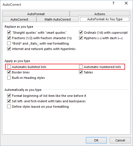This screenshot has height=146, width=133.
Task: Check Automatic numbered lists box
Action: pyautogui.click(x=81, y=67)
